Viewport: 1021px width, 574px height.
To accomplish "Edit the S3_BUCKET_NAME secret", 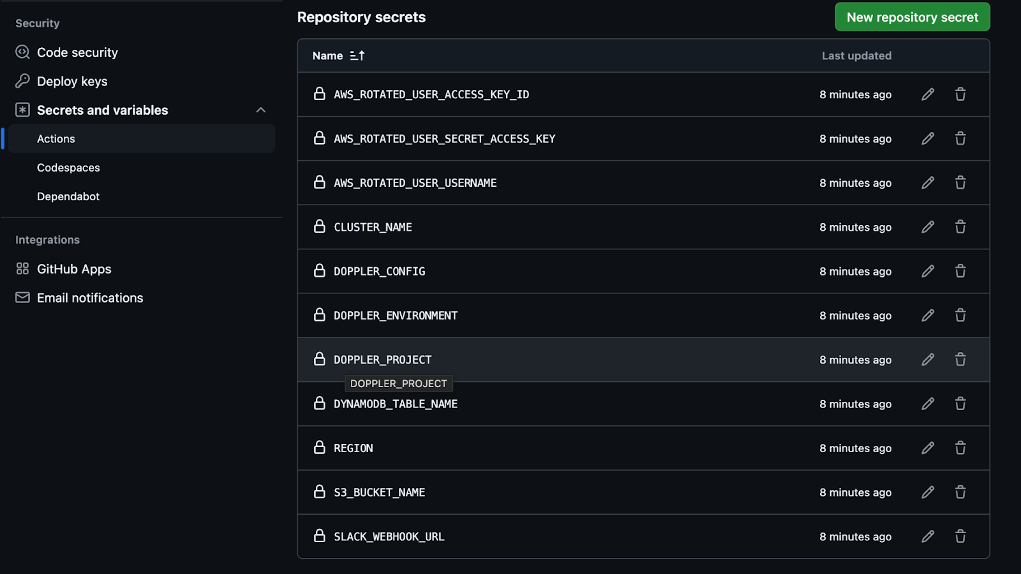I will click(x=928, y=492).
